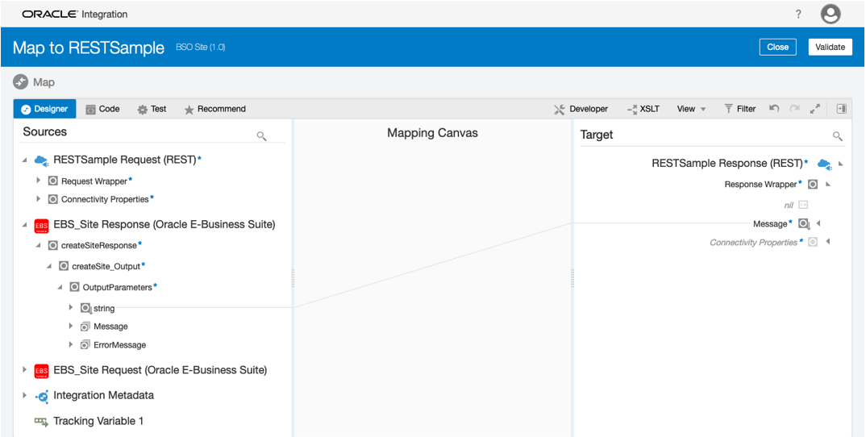Select the createSiteResponse element
The image size is (866, 437).
[x=99, y=245]
